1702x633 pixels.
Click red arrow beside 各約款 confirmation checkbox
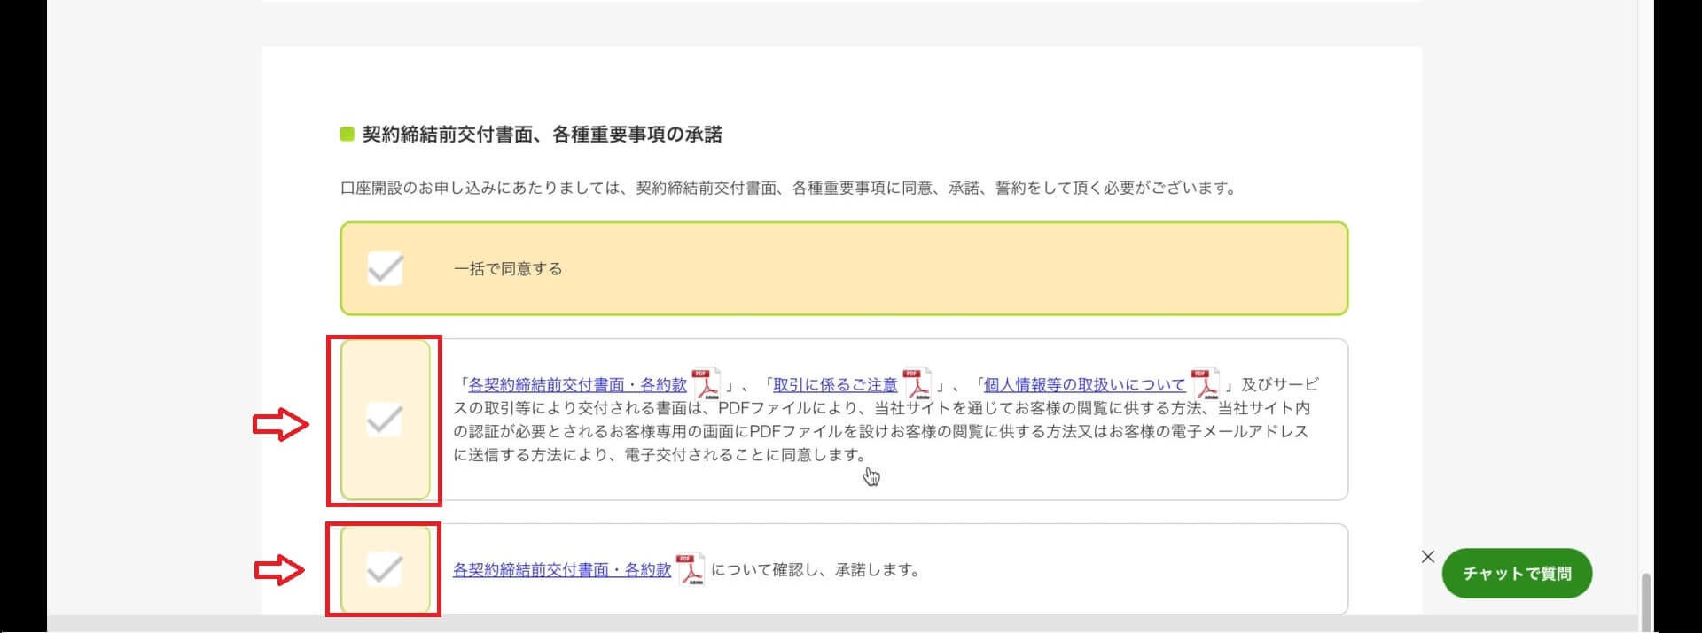pyautogui.click(x=280, y=570)
